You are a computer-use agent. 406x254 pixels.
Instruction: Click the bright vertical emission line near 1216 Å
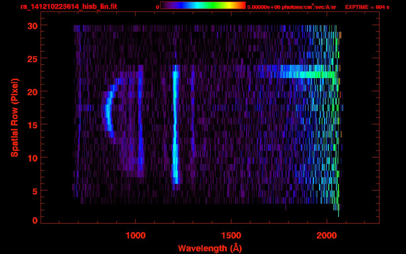click(x=176, y=124)
